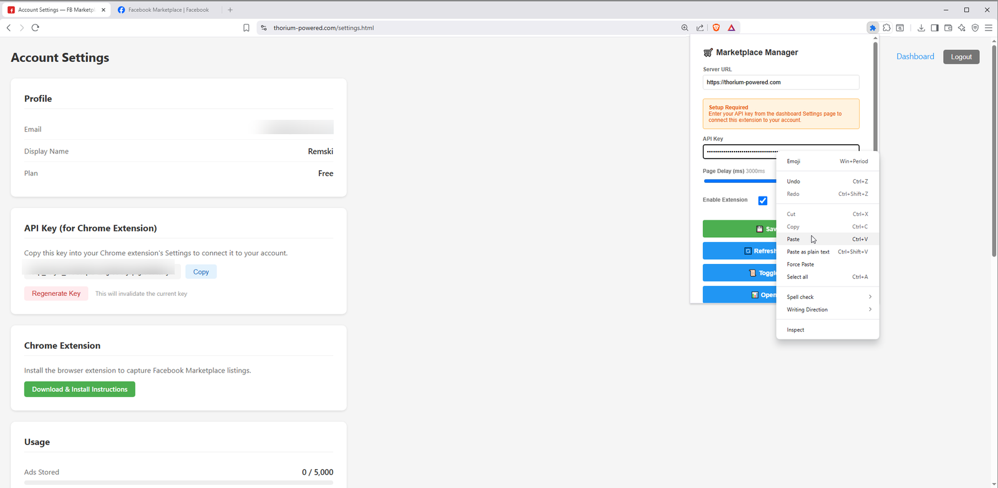Launch Leo AI sparkle icon
Viewport: 998px width, 488px height.
click(x=962, y=27)
